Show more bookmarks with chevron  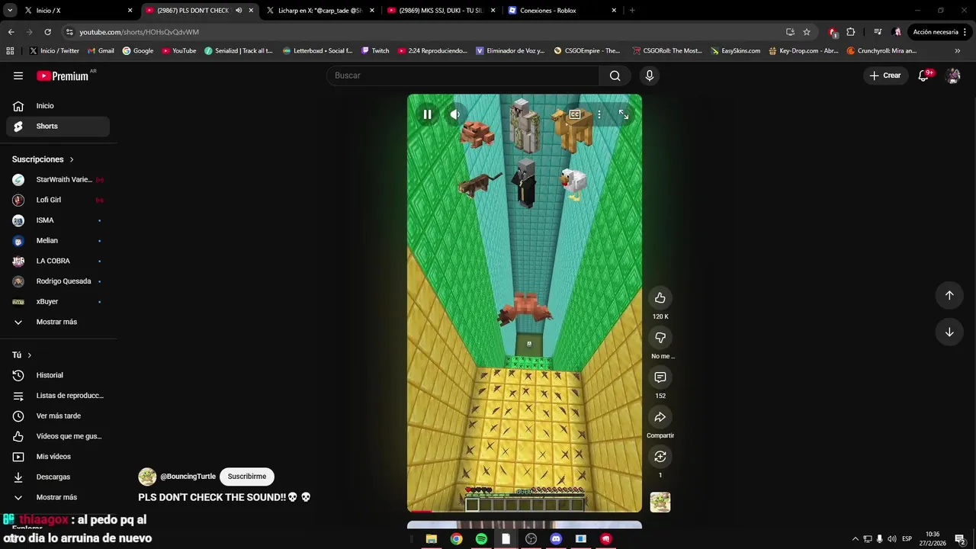[x=958, y=51]
